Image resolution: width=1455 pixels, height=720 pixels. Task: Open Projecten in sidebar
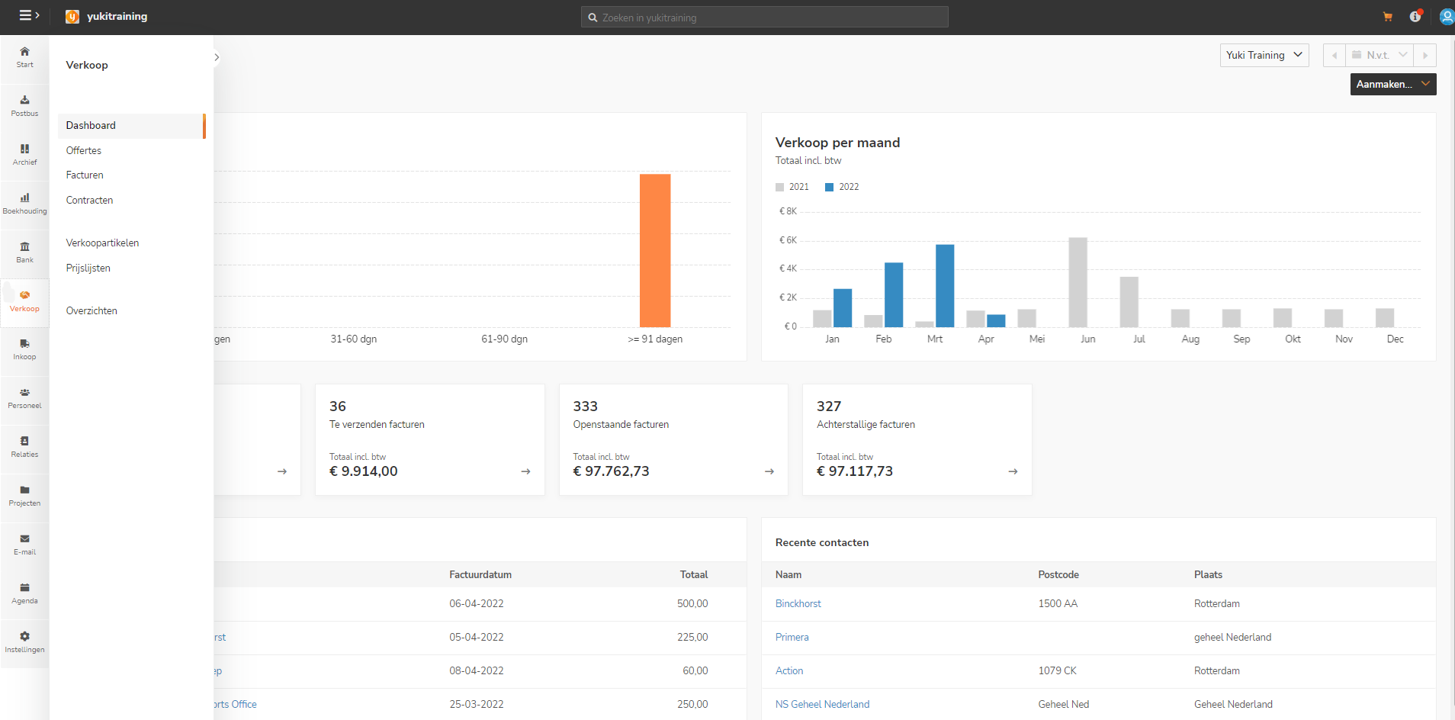(24, 496)
